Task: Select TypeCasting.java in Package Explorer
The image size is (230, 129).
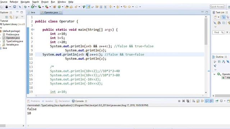Action: (14, 41)
